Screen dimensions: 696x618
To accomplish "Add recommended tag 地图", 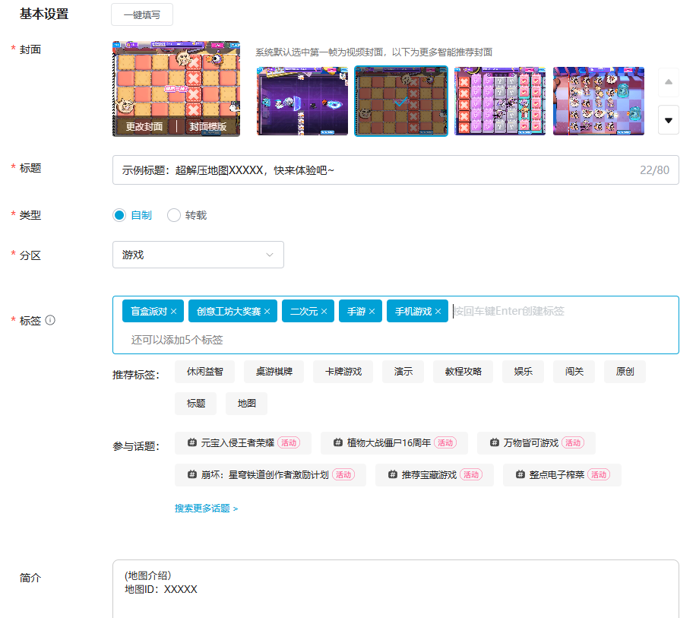I will pyautogui.click(x=246, y=404).
